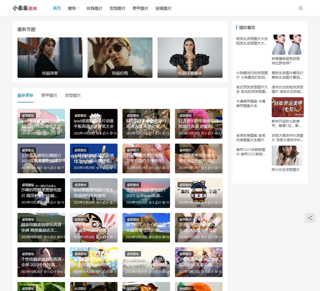The width and height of the screenshot is (320, 291).
Task: Click thumbs-up on 沙雕电脑壁纸 逗比沙雕 card
Action: pyautogui.click(x=157, y=237)
